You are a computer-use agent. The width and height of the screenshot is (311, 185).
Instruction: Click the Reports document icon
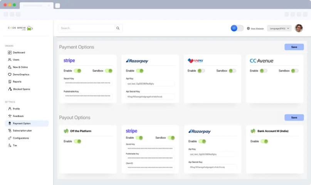tap(10, 82)
